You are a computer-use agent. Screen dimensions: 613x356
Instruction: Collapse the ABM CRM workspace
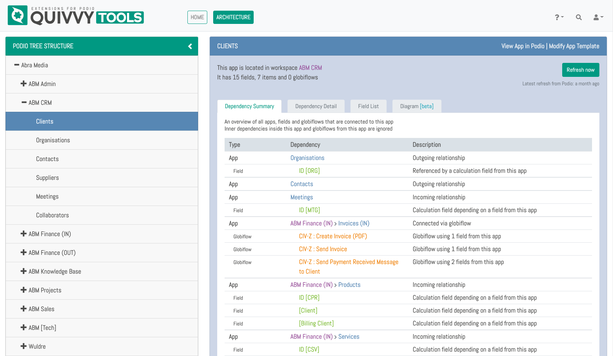[x=24, y=103]
